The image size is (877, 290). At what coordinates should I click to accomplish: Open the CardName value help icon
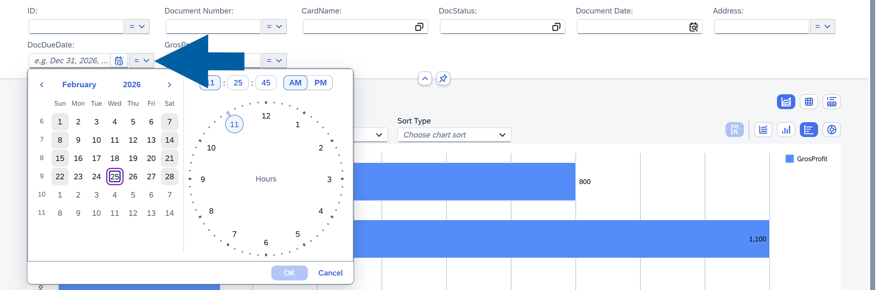pyautogui.click(x=419, y=27)
